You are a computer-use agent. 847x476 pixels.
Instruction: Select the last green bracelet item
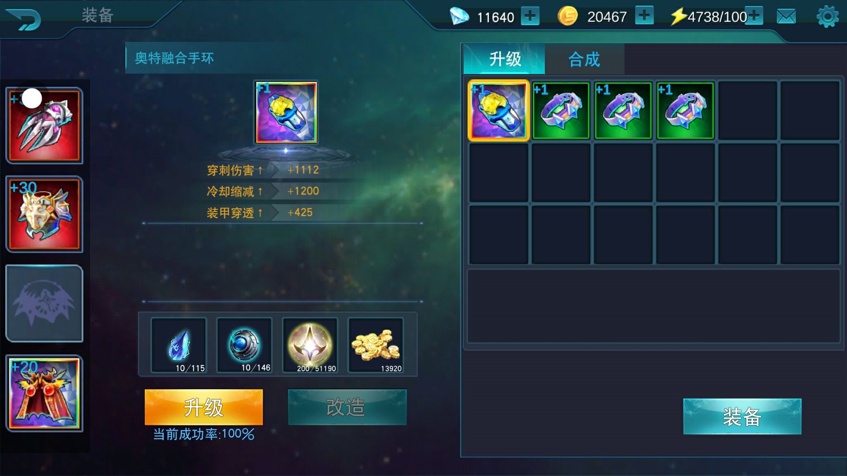click(x=685, y=111)
